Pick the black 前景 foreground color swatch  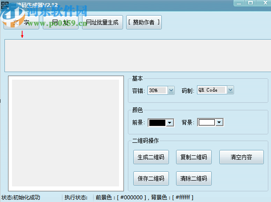157,123
